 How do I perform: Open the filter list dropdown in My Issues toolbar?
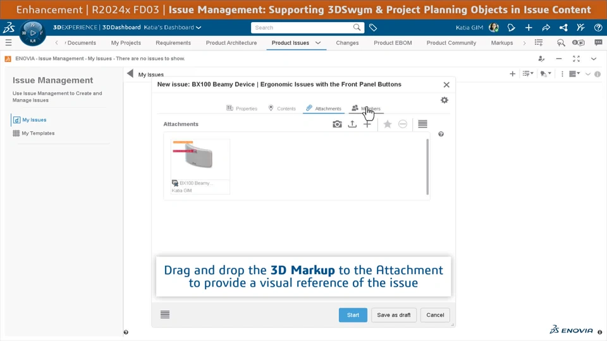click(527, 74)
